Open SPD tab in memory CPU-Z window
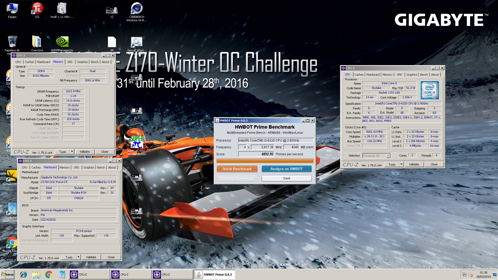Screen dimensions: 498x280 tap(70, 62)
